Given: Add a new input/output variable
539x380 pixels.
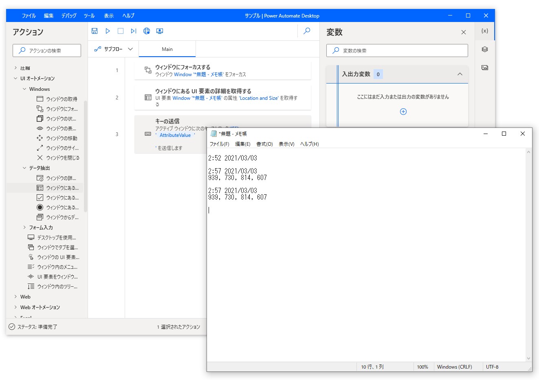Looking at the screenshot, I should click(403, 111).
